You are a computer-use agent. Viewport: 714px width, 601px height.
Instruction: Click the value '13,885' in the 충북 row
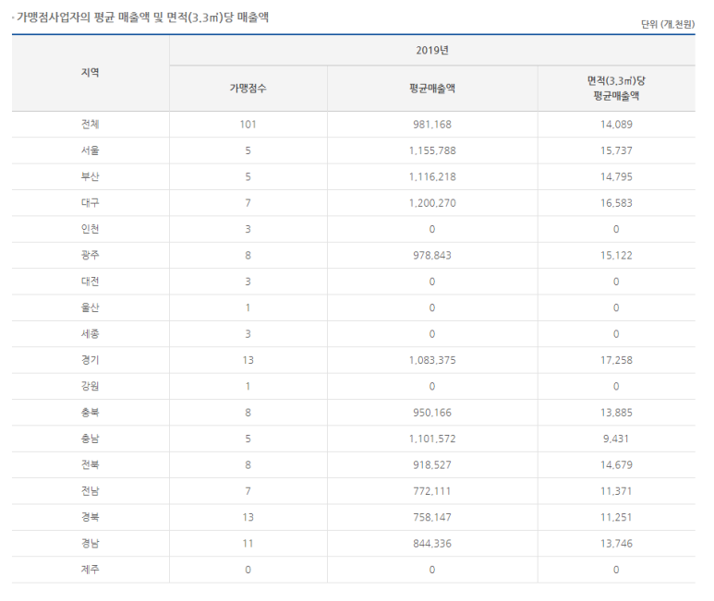(x=616, y=413)
